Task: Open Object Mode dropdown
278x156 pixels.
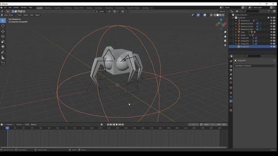Action: coord(8,15)
